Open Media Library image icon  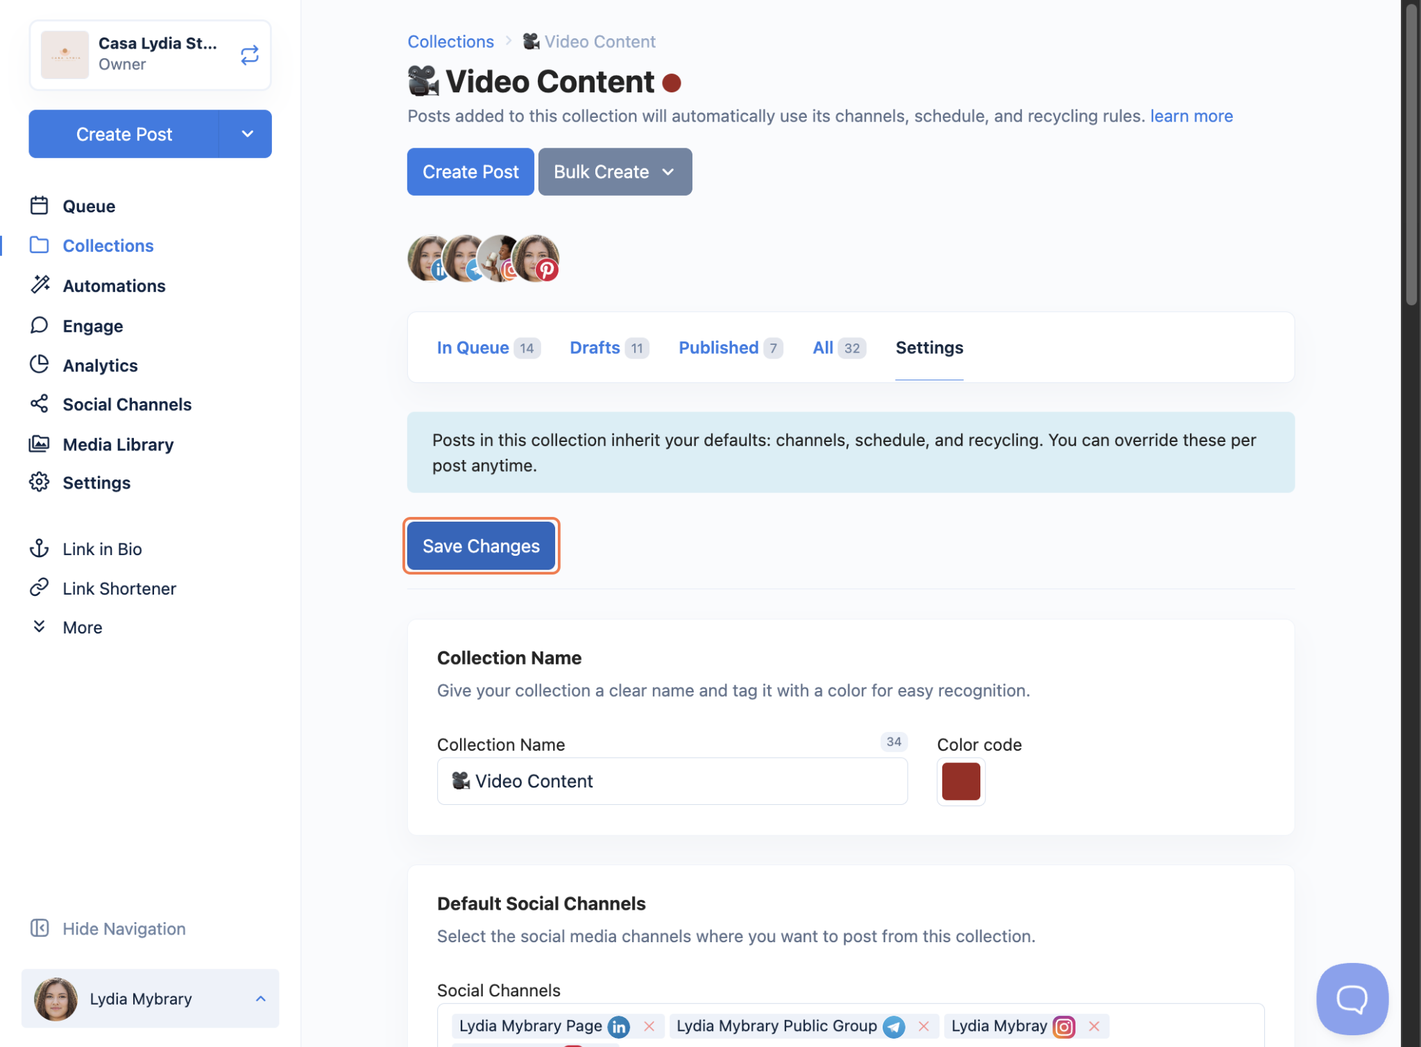(40, 443)
